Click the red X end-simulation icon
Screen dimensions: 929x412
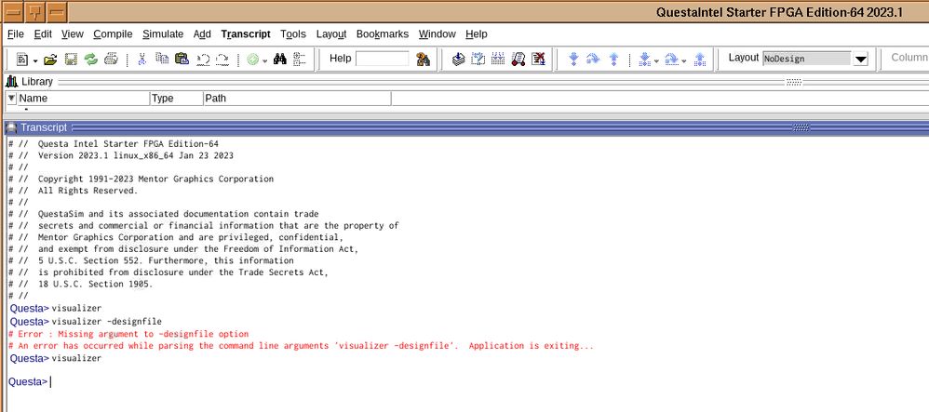[538, 60]
